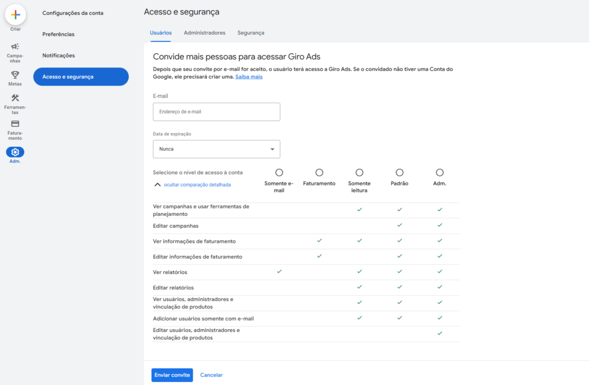The height and width of the screenshot is (385, 589).
Task: Select Adm. access level radio
Action: click(x=440, y=173)
